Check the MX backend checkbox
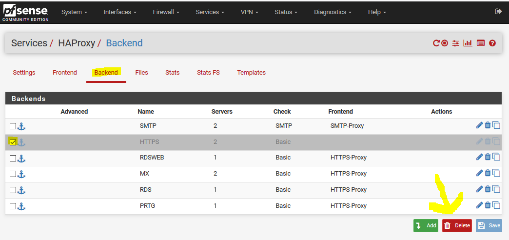Viewport: 509px width, 240px height. 13,174
